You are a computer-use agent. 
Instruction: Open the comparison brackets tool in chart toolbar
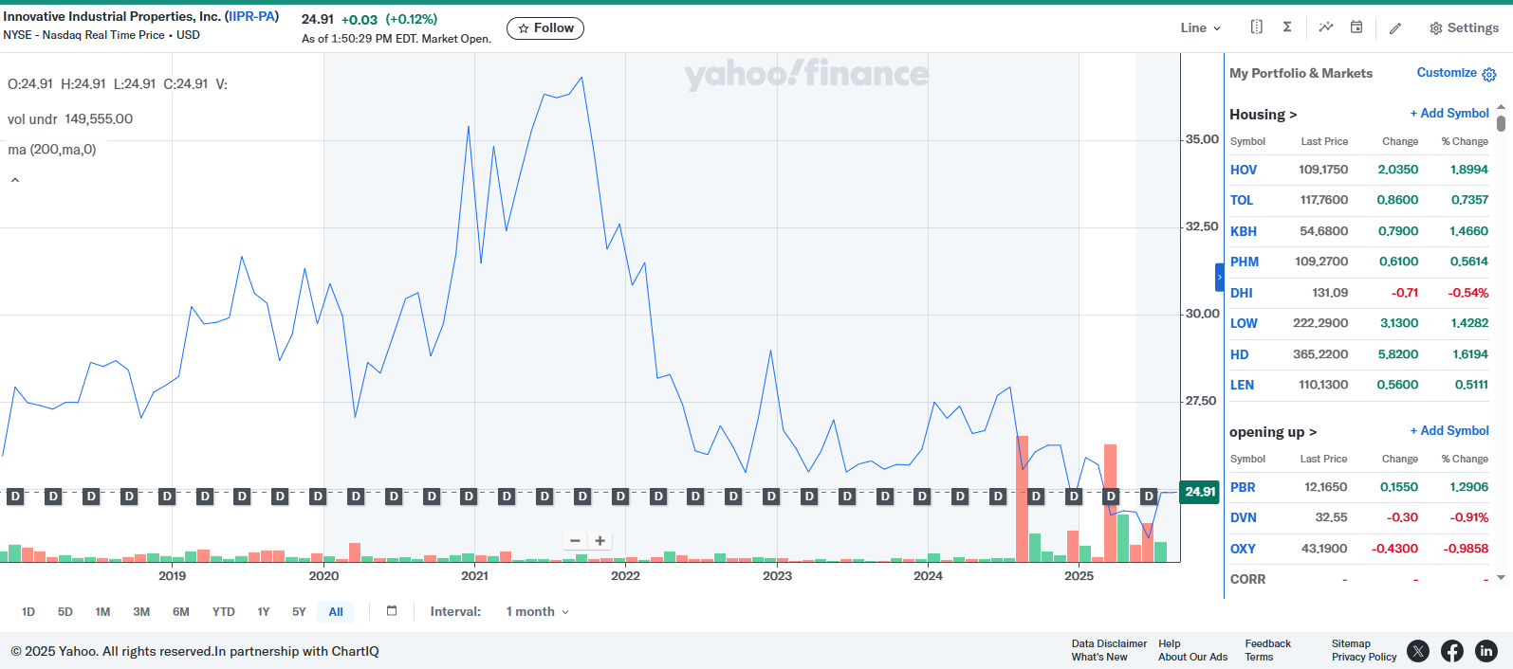point(1256,27)
